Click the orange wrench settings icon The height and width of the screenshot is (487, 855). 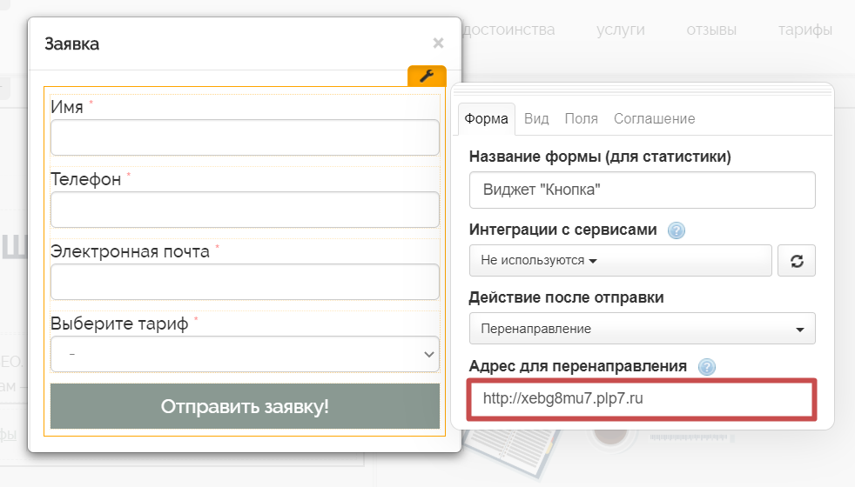click(x=427, y=77)
